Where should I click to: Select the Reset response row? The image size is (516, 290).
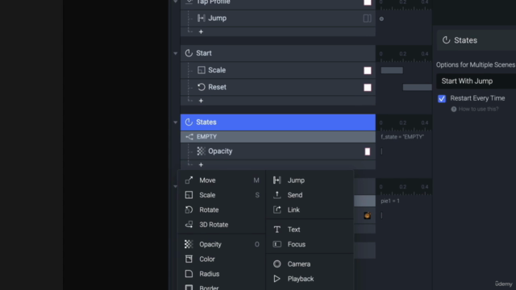tap(277, 87)
